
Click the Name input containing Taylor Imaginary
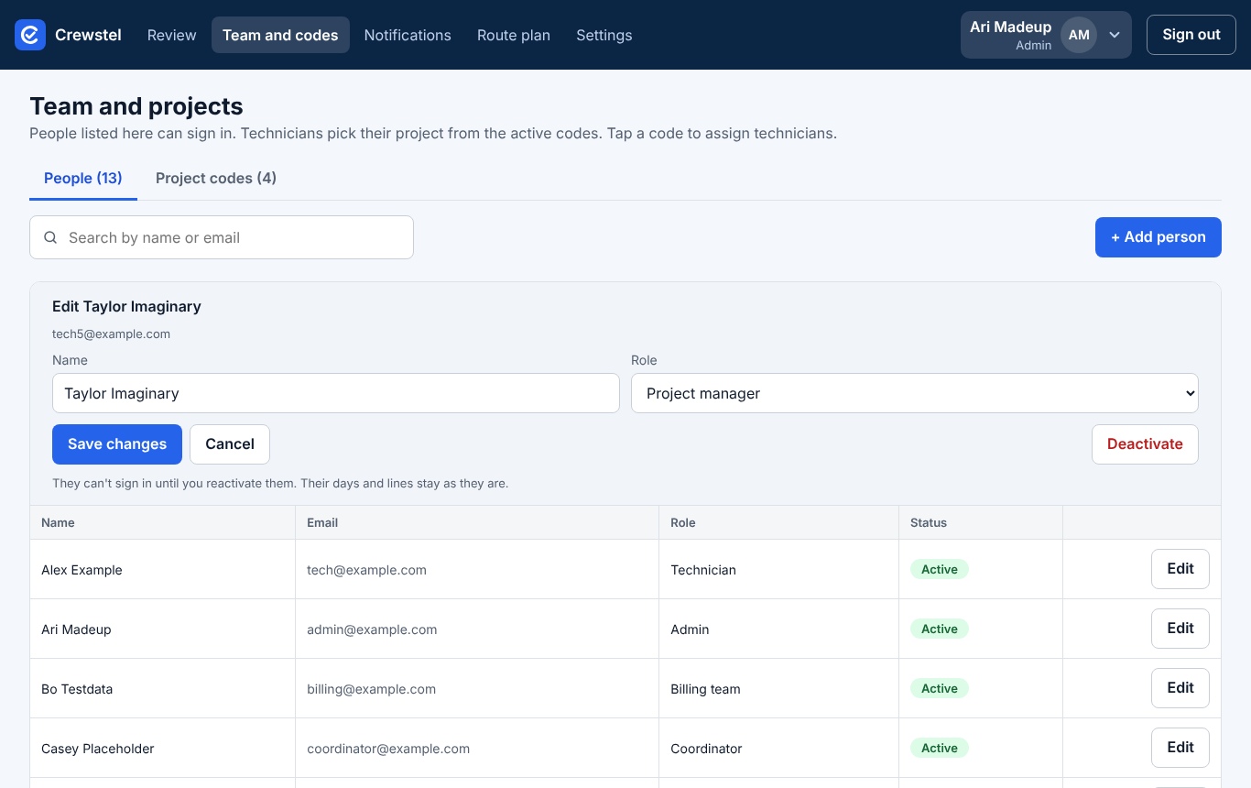pyautogui.click(x=336, y=393)
